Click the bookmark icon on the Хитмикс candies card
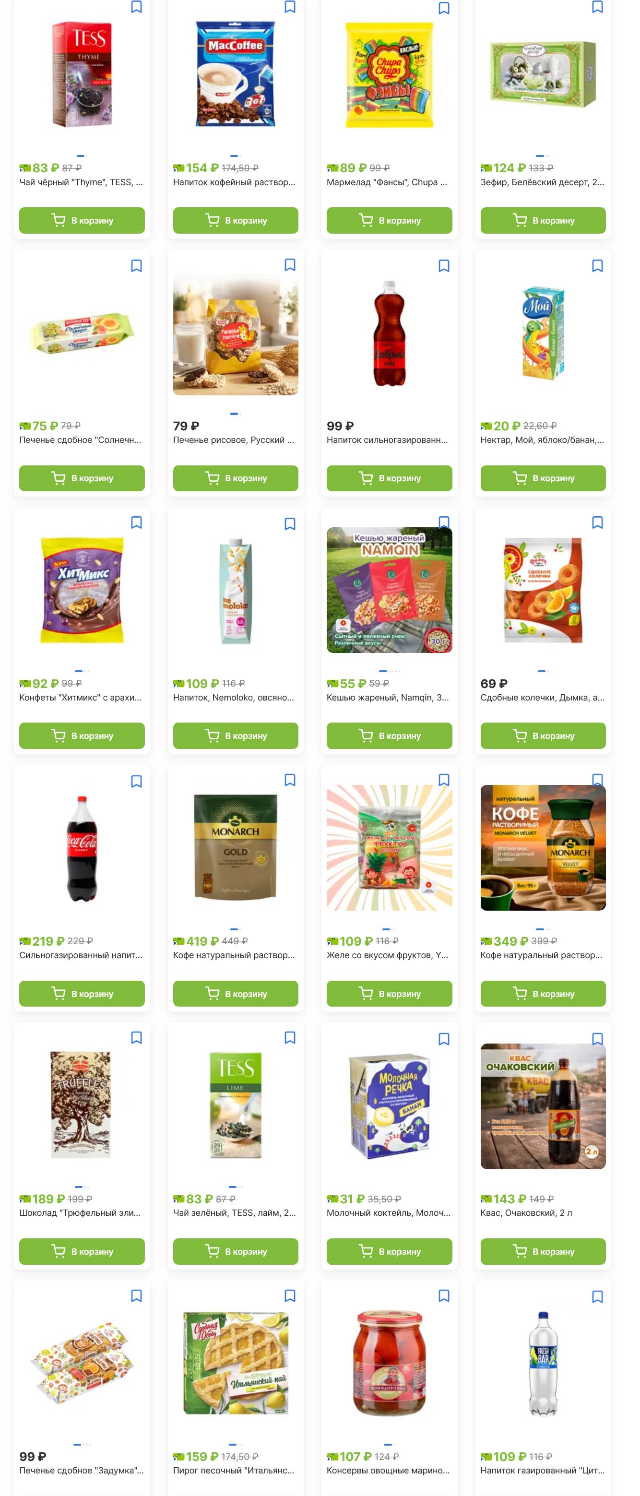 click(136, 522)
